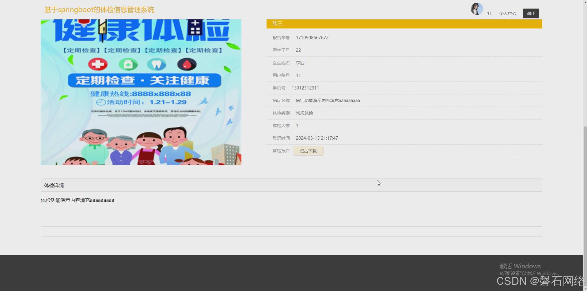The height and width of the screenshot is (291, 587).
Task: Click the scrollbar up arrow at top right
Action: [x=585, y=2]
